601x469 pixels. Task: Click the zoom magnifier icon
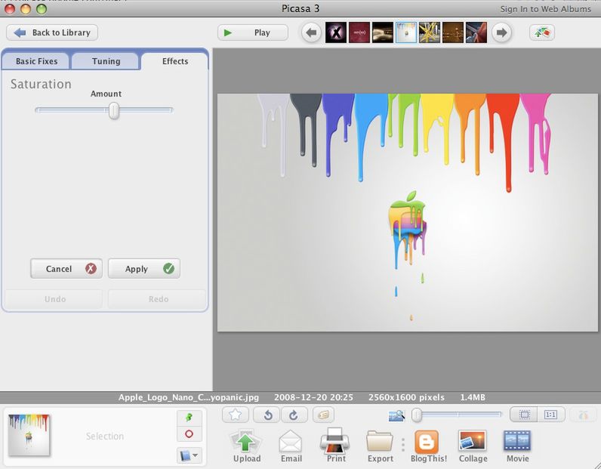point(396,415)
